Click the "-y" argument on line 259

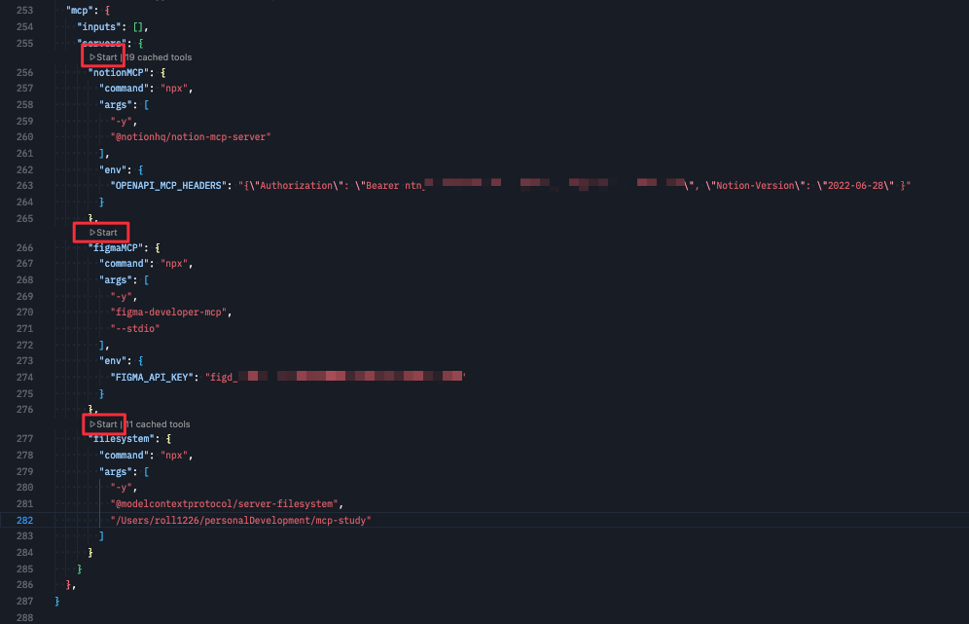coord(121,122)
